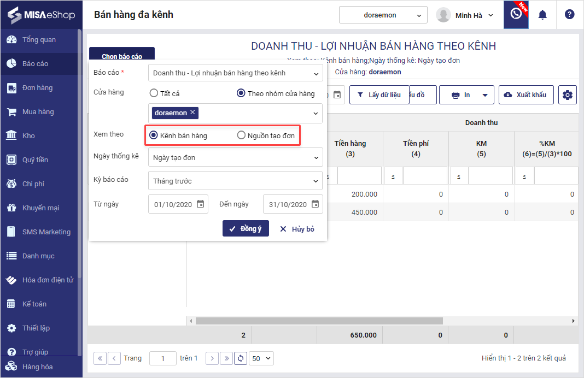Go to first page button
The height and width of the screenshot is (378, 584).
(x=100, y=358)
